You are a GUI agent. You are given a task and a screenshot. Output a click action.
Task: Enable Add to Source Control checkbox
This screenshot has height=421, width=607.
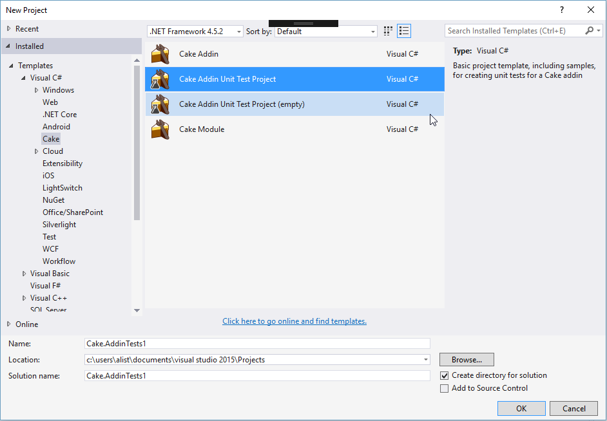click(445, 388)
